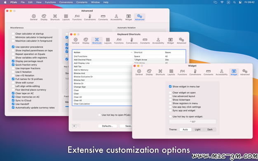Choose the Auto theme
258x161 pixels.
185,130
